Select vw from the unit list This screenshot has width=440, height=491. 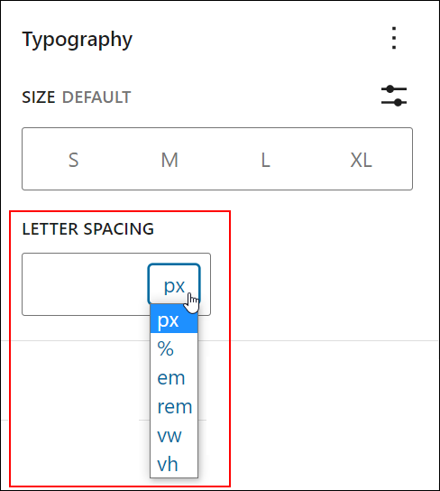tap(174, 435)
